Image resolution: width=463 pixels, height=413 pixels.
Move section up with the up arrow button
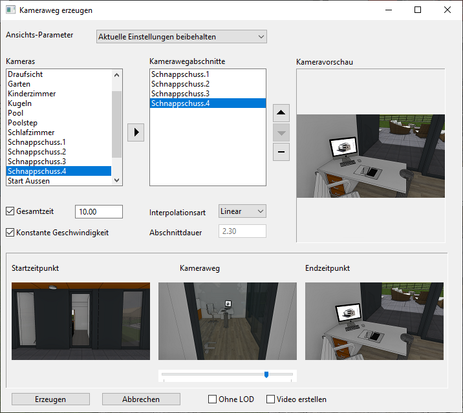coord(281,113)
